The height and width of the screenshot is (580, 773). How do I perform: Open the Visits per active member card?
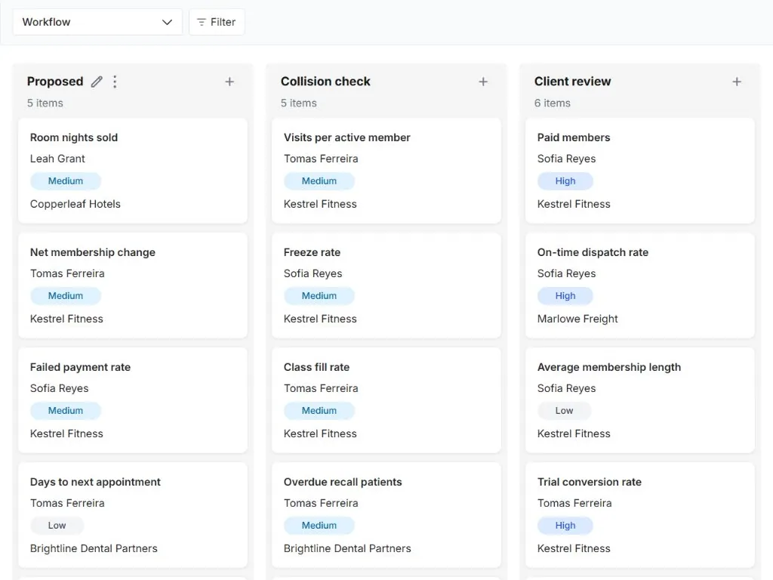[x=386, y=171]
